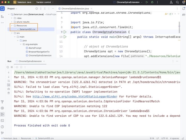
Task: Open the Structure tool window icon
Action: pyautogui.click(x=2, y=17)
